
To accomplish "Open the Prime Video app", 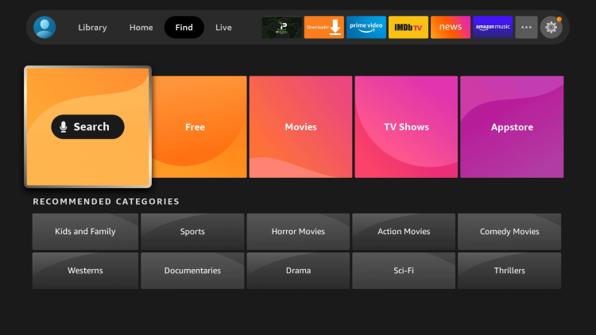I will [366, 27].
